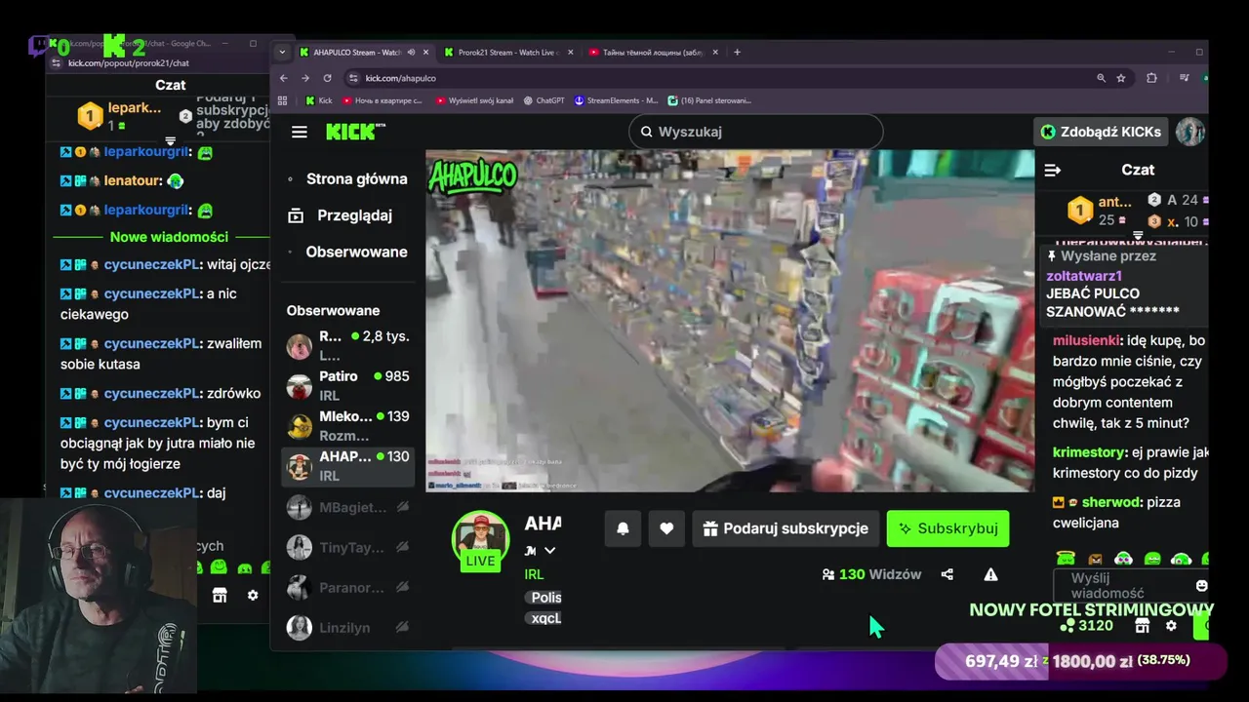Open the Kick bookmark
The image size is (1249, 702).
point(318,100)
